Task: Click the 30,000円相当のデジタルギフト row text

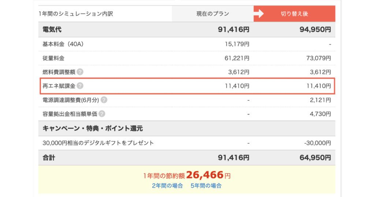Action: point(98,143)
